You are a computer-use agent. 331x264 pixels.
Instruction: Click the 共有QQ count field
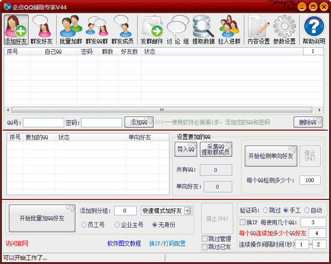click(216, 170)
